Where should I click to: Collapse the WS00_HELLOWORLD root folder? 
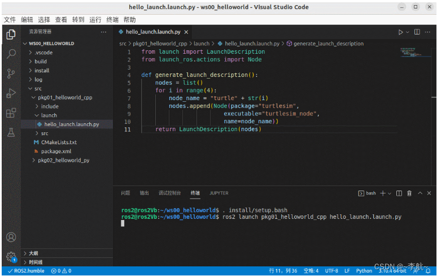click(x=67, y=44)
